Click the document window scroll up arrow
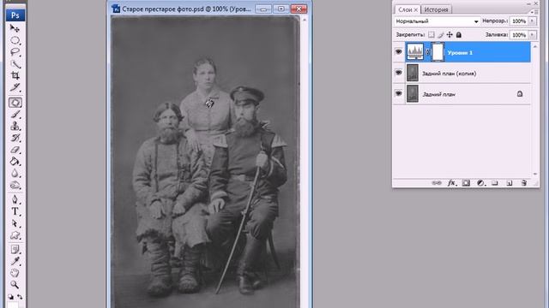The height and width of the screenshot is (308, 549). pyautogui.click(x=305, y=20)
